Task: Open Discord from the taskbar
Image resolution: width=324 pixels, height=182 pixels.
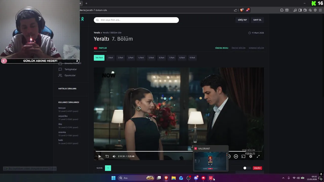Action: click(x=196, y=178)
